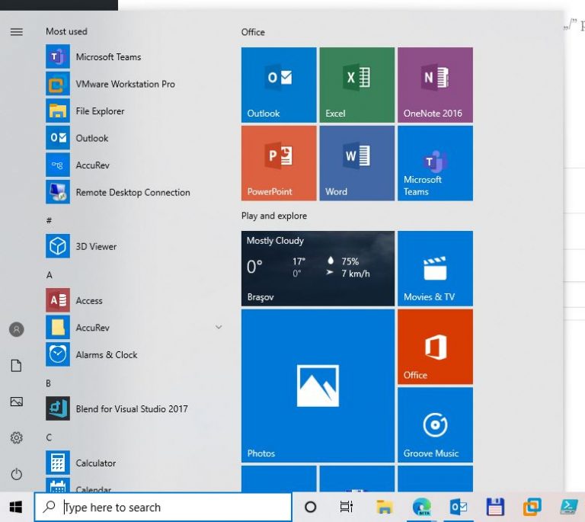
Task: Open the orange Office tile
Action: (x=436, y=347)
